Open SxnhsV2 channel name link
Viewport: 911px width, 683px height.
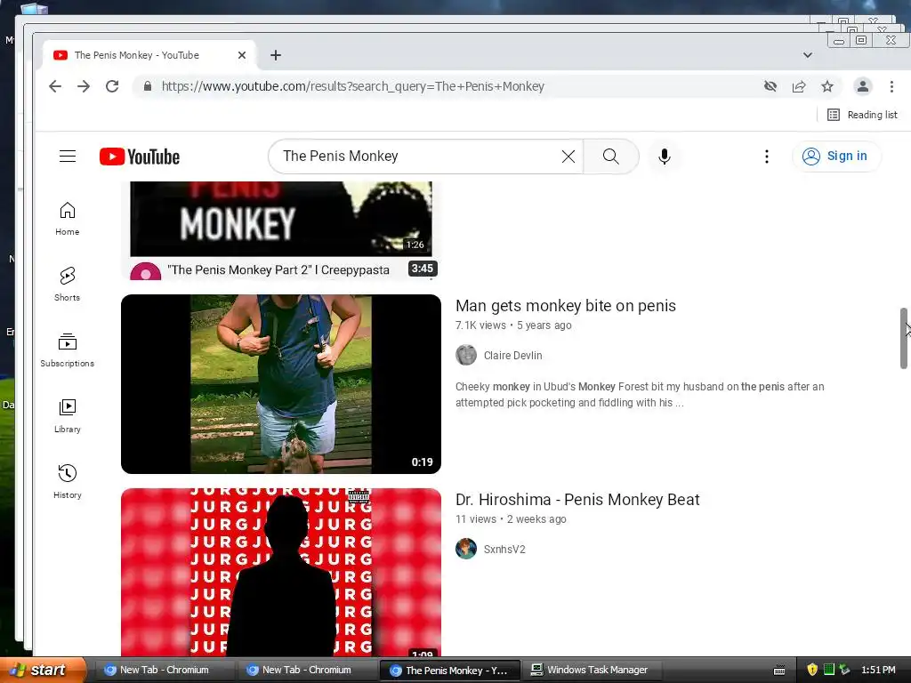[505, 550]
